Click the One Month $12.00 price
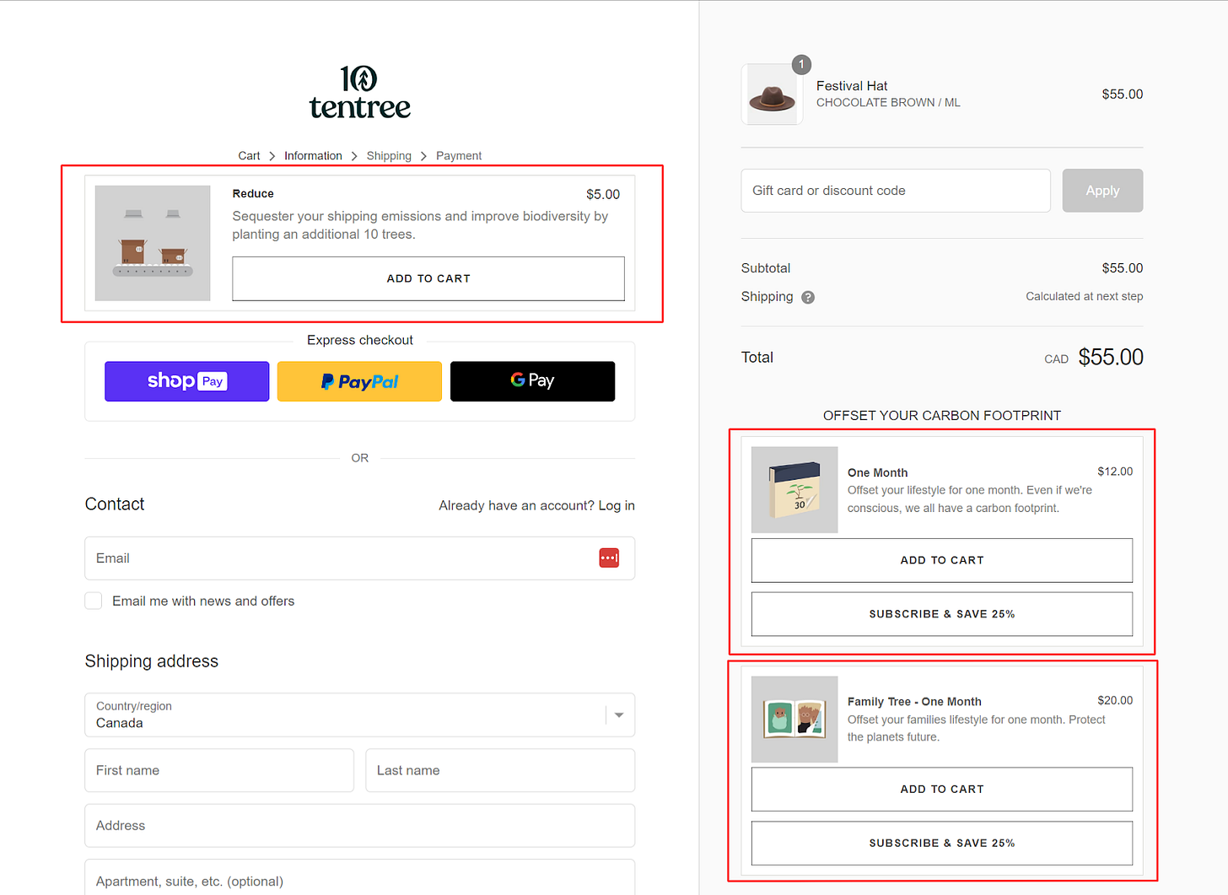Viewport: 1228px width, 895px height. 1115,472
